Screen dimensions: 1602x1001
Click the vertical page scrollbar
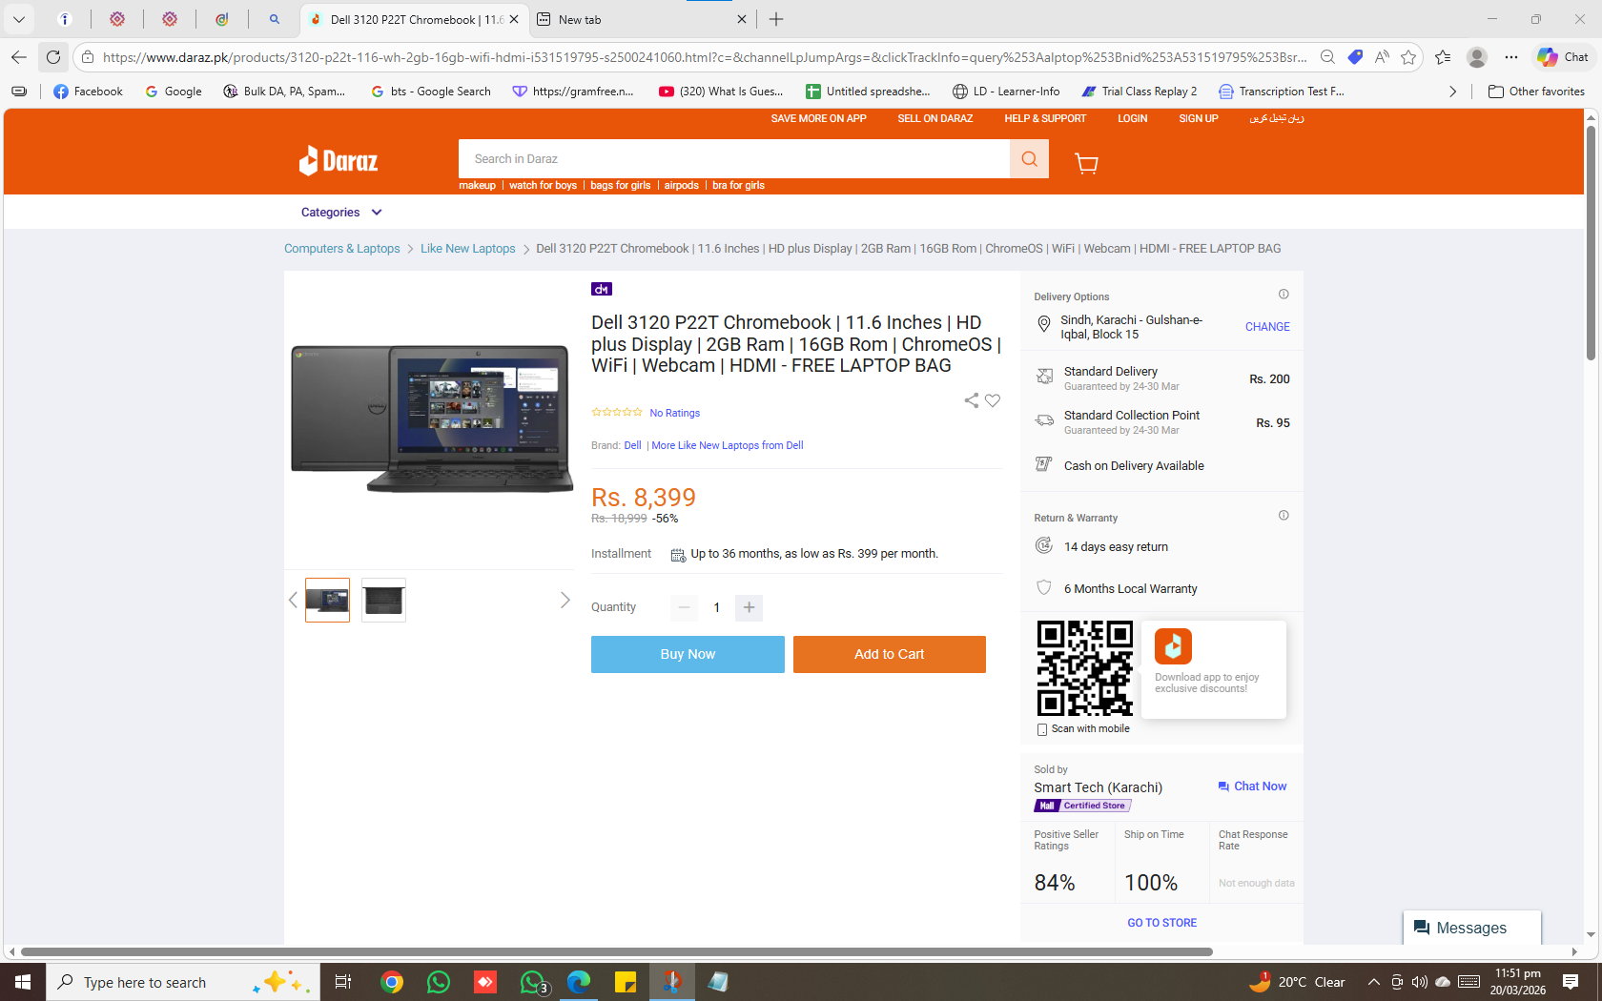coord(1591,243)
